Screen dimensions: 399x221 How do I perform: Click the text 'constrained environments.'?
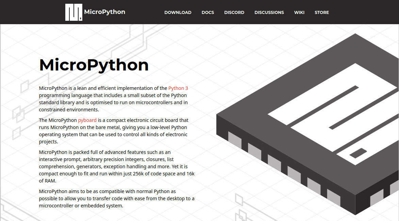(69, 110)
